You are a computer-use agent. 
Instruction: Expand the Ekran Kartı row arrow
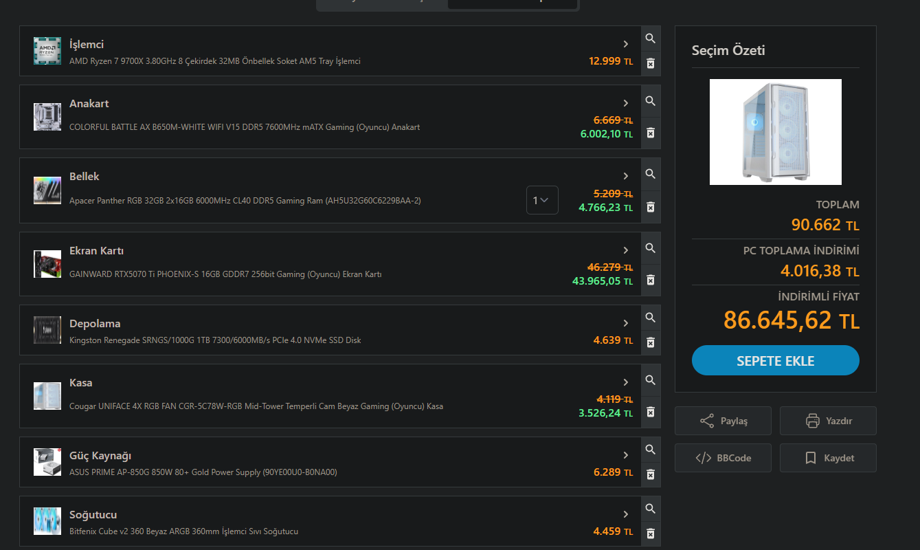[x=626, y=250]
